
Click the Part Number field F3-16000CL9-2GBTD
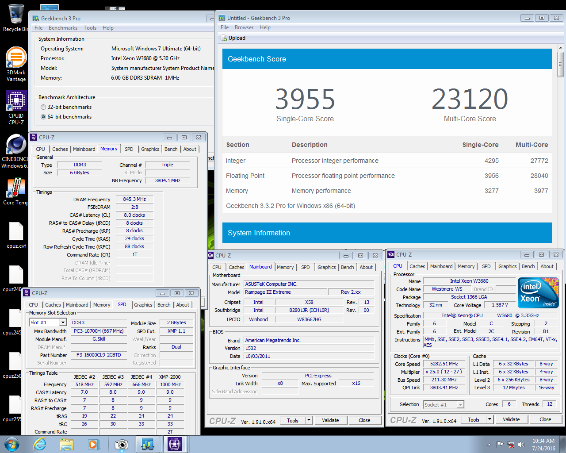tap(99, 355)
